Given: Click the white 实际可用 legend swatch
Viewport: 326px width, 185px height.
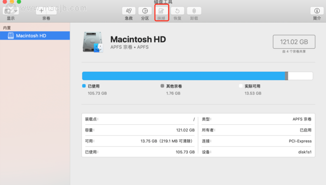Looking at the screenshot, I should tap(241, 86).
